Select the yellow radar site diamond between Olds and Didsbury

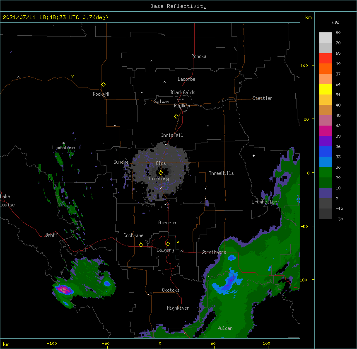[161, 173]
